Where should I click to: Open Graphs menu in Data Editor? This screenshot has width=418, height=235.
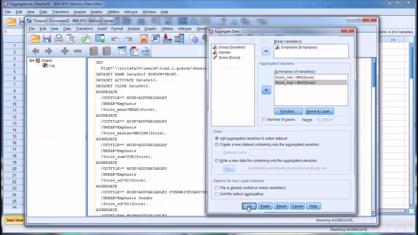pyautogui.click(x=96, y=12)
